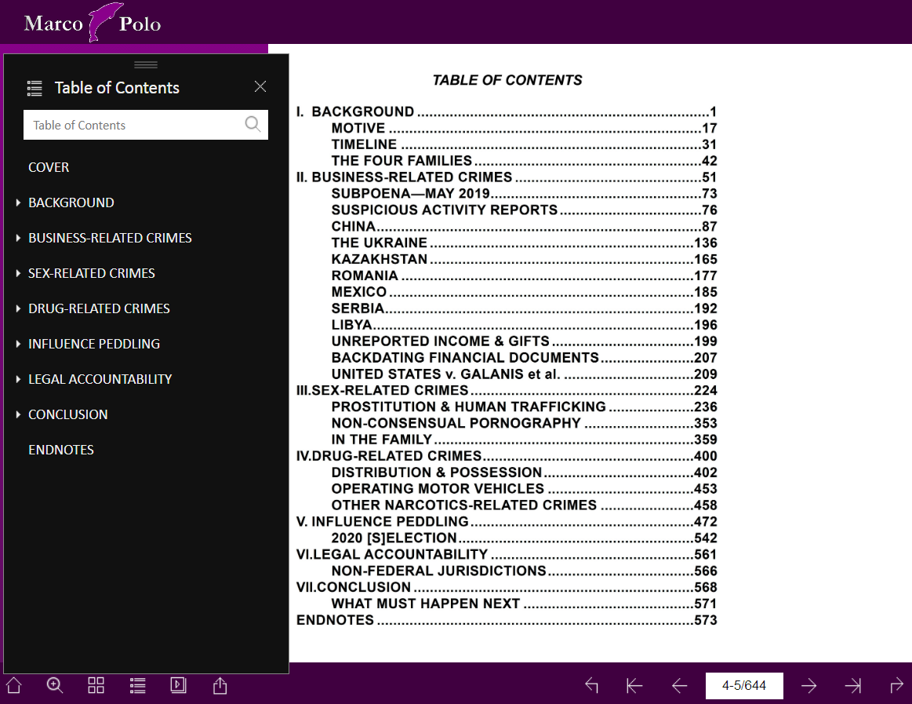Expand the CONCLUSION section arrow
Viewport: 912px width, 704px height.
[18, 414]
